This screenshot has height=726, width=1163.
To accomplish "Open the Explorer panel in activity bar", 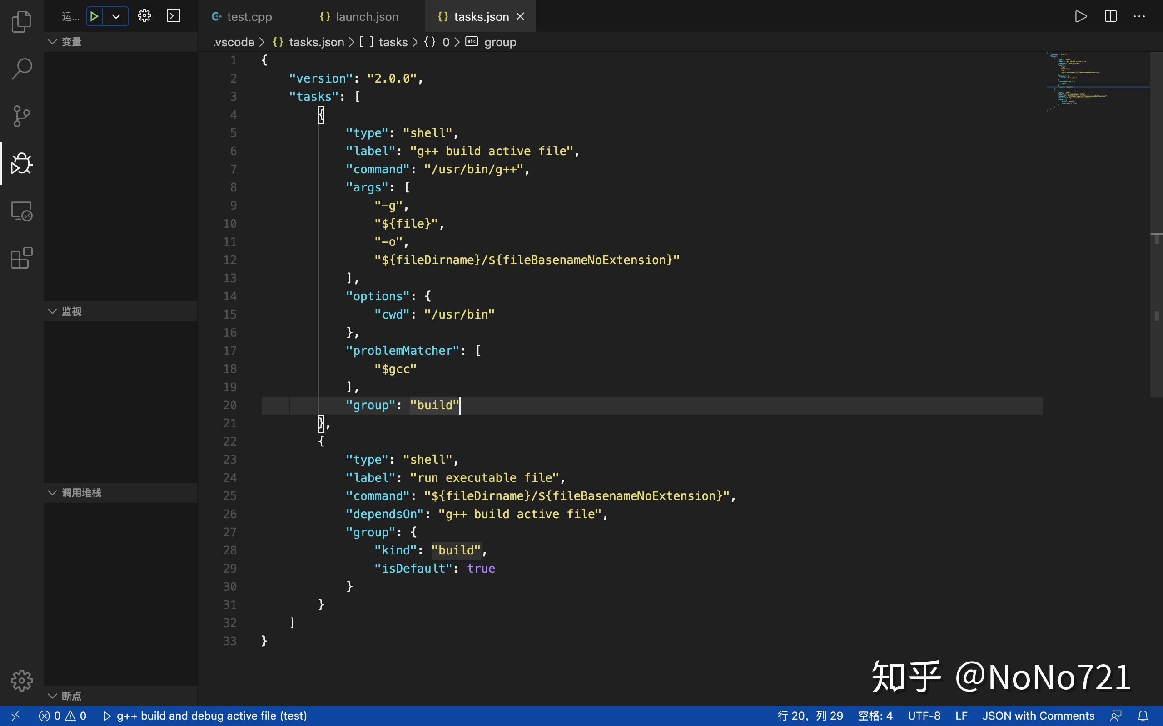I will tap(21, 21).
